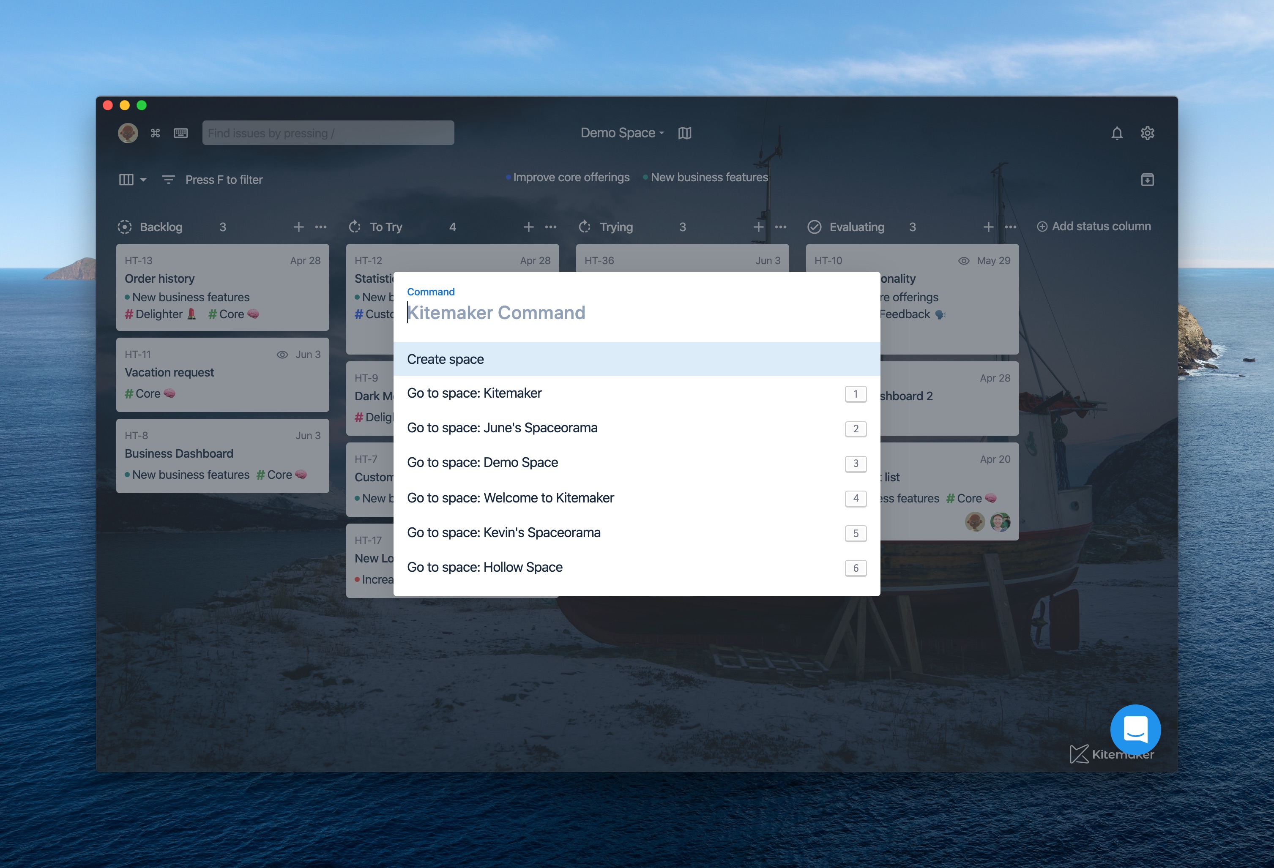This screenshot has width=1274, height=868.
Task: Open the HT-36 card in Trying
Action: (x=683, y=258)
